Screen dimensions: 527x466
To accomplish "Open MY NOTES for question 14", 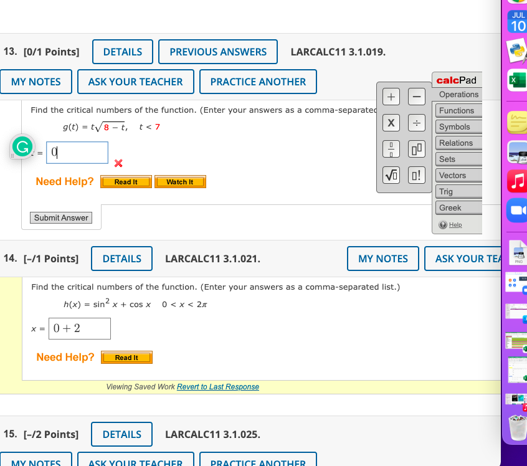I will tap(383, 259).
